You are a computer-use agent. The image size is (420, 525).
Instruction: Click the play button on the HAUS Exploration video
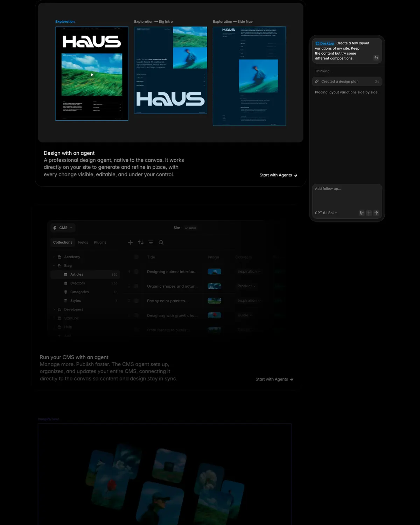click(x=92, y=75)
